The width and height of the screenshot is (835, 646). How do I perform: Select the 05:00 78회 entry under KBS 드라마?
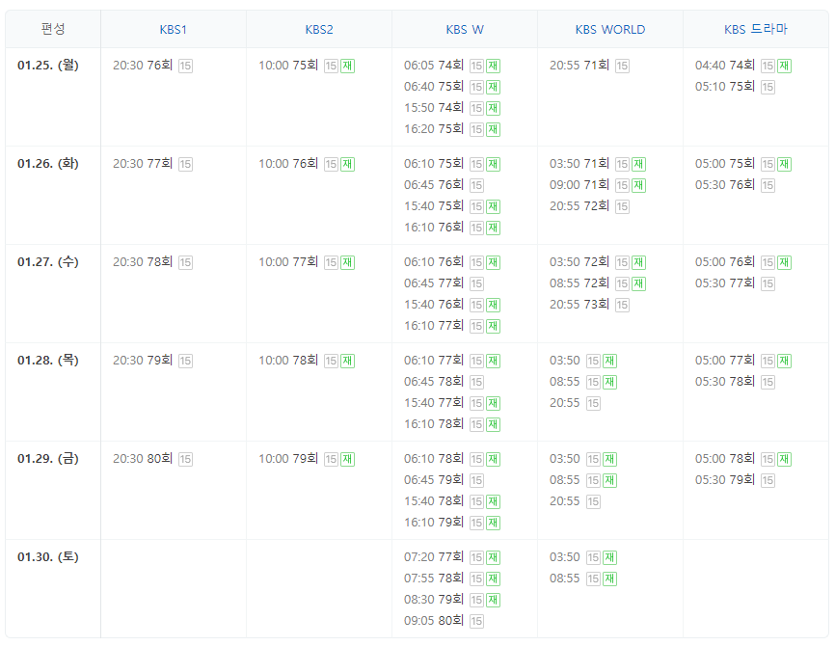tap(725, 459)
